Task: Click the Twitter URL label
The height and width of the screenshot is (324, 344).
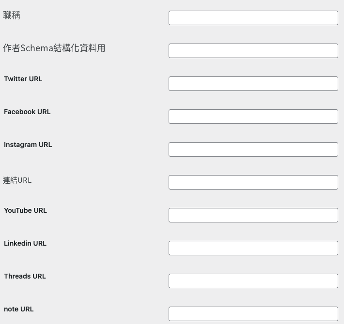Action: 23,79
